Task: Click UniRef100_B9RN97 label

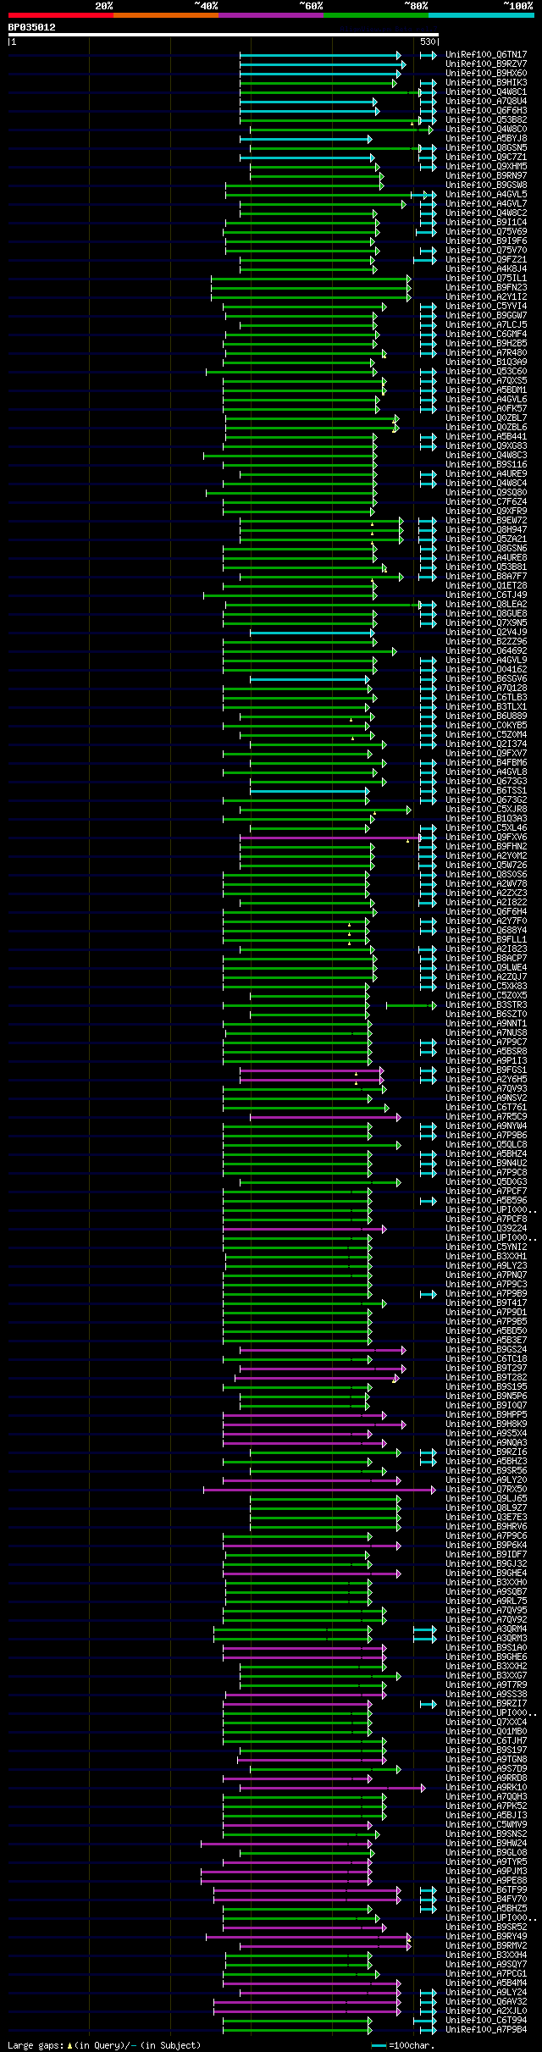Action: (486, 176)
